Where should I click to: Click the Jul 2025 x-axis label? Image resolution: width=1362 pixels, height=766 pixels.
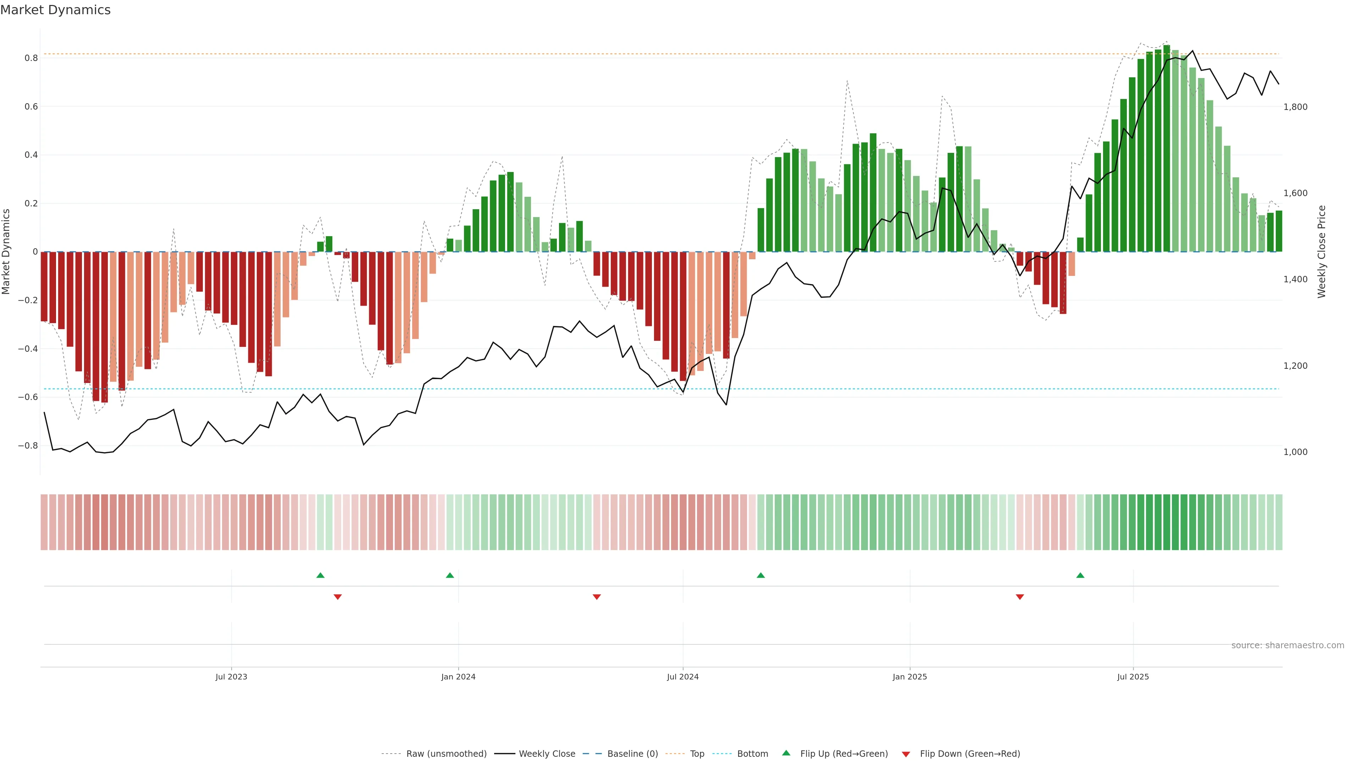1133,677
